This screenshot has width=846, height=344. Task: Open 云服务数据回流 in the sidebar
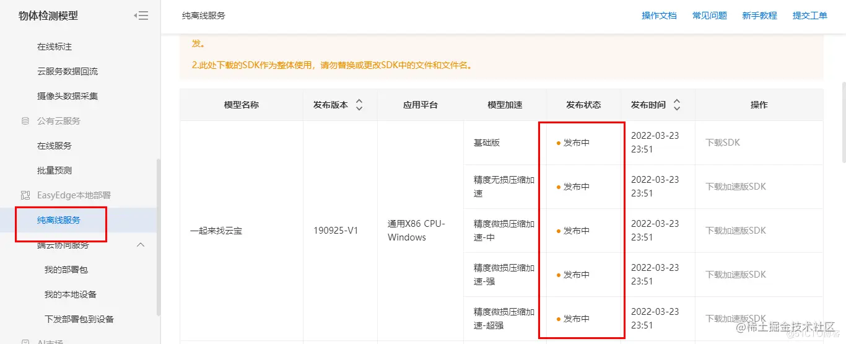click(68, 71)
